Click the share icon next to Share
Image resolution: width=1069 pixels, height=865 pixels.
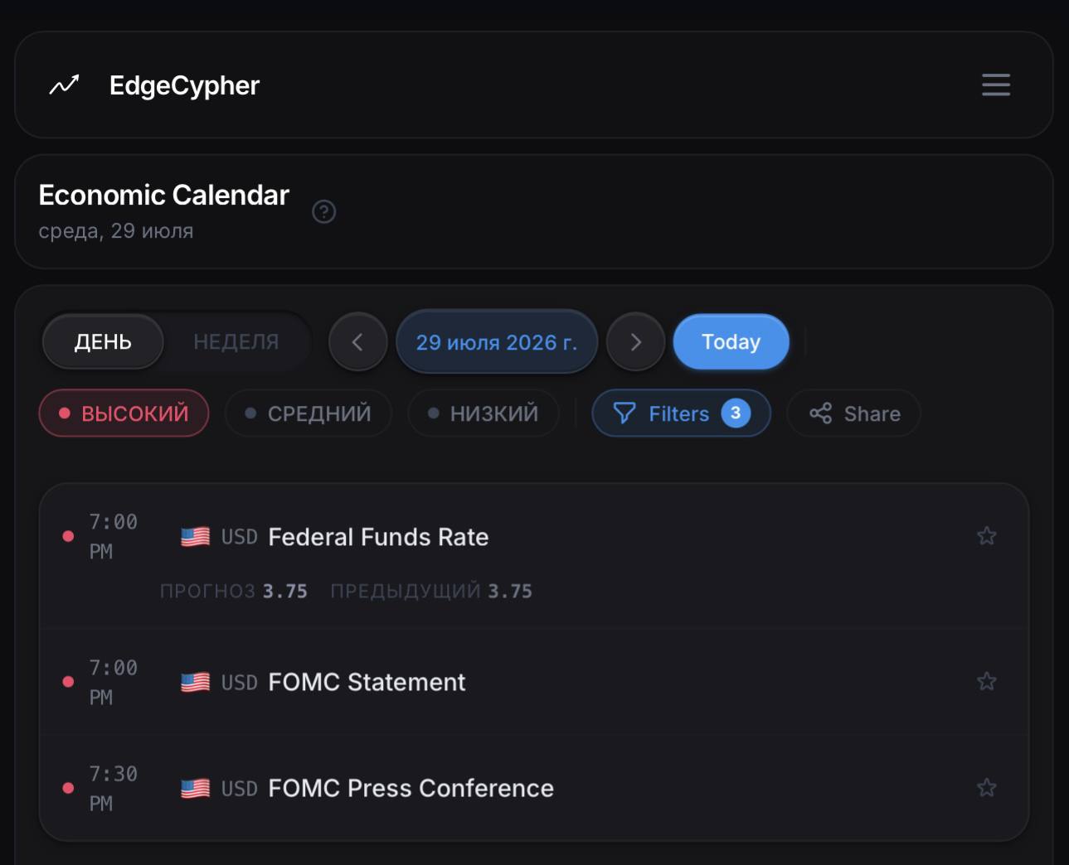[820, 413]
